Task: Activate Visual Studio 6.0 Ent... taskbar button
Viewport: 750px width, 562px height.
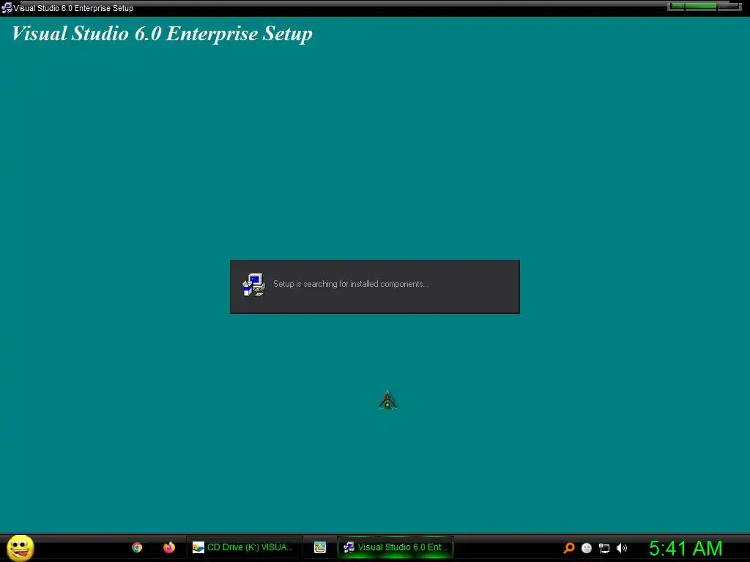Action: point(396,547)
